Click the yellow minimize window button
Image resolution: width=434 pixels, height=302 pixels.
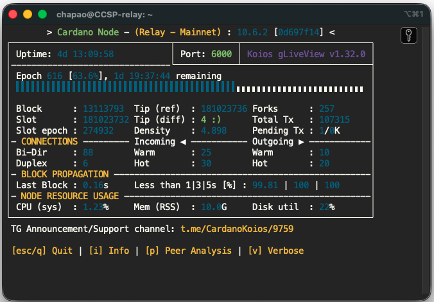pyautogui.click(x=28, y=13)
